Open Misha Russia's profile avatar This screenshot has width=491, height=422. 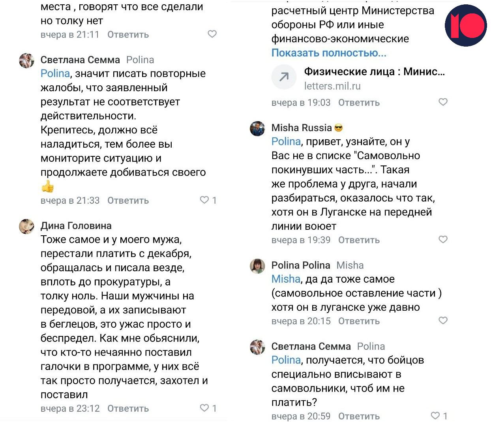[257, 128]
